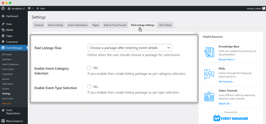Open the Event Submission tab

78,25
